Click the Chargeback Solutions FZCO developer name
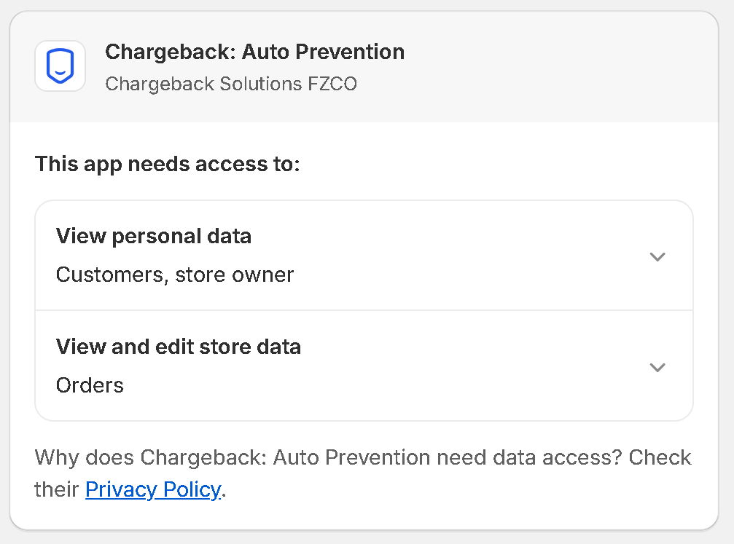This screenshot has width=734, height=544. tap(231, 84)
